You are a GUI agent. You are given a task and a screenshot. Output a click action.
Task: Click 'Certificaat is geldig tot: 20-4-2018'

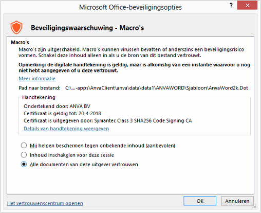62,114
